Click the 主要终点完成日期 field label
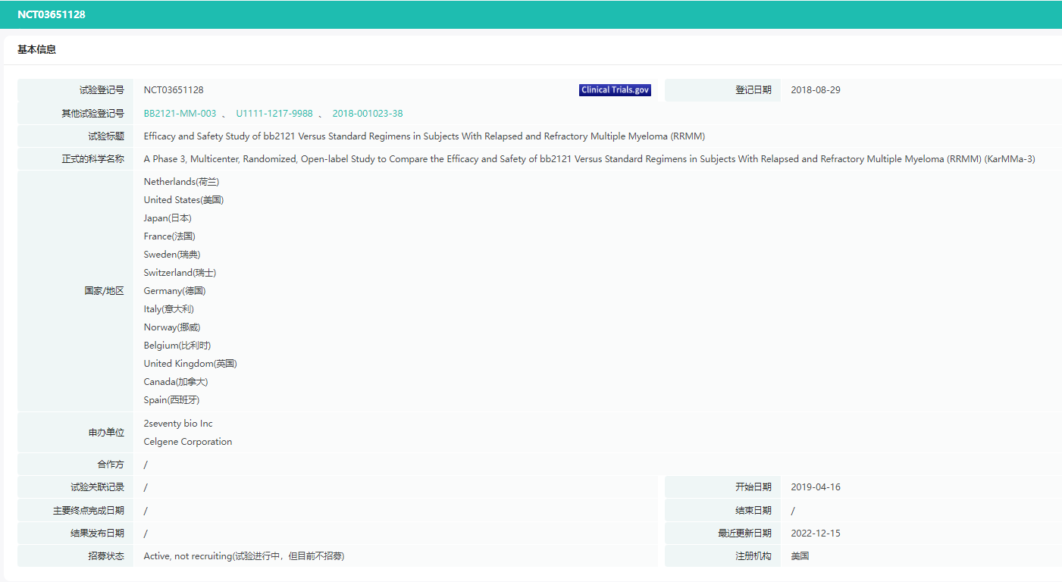Image resolution: width=1062 pixels, height=582 pixels. (x=89, y=511)
